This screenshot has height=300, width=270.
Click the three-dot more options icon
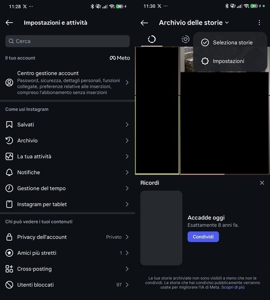(259, 23)
